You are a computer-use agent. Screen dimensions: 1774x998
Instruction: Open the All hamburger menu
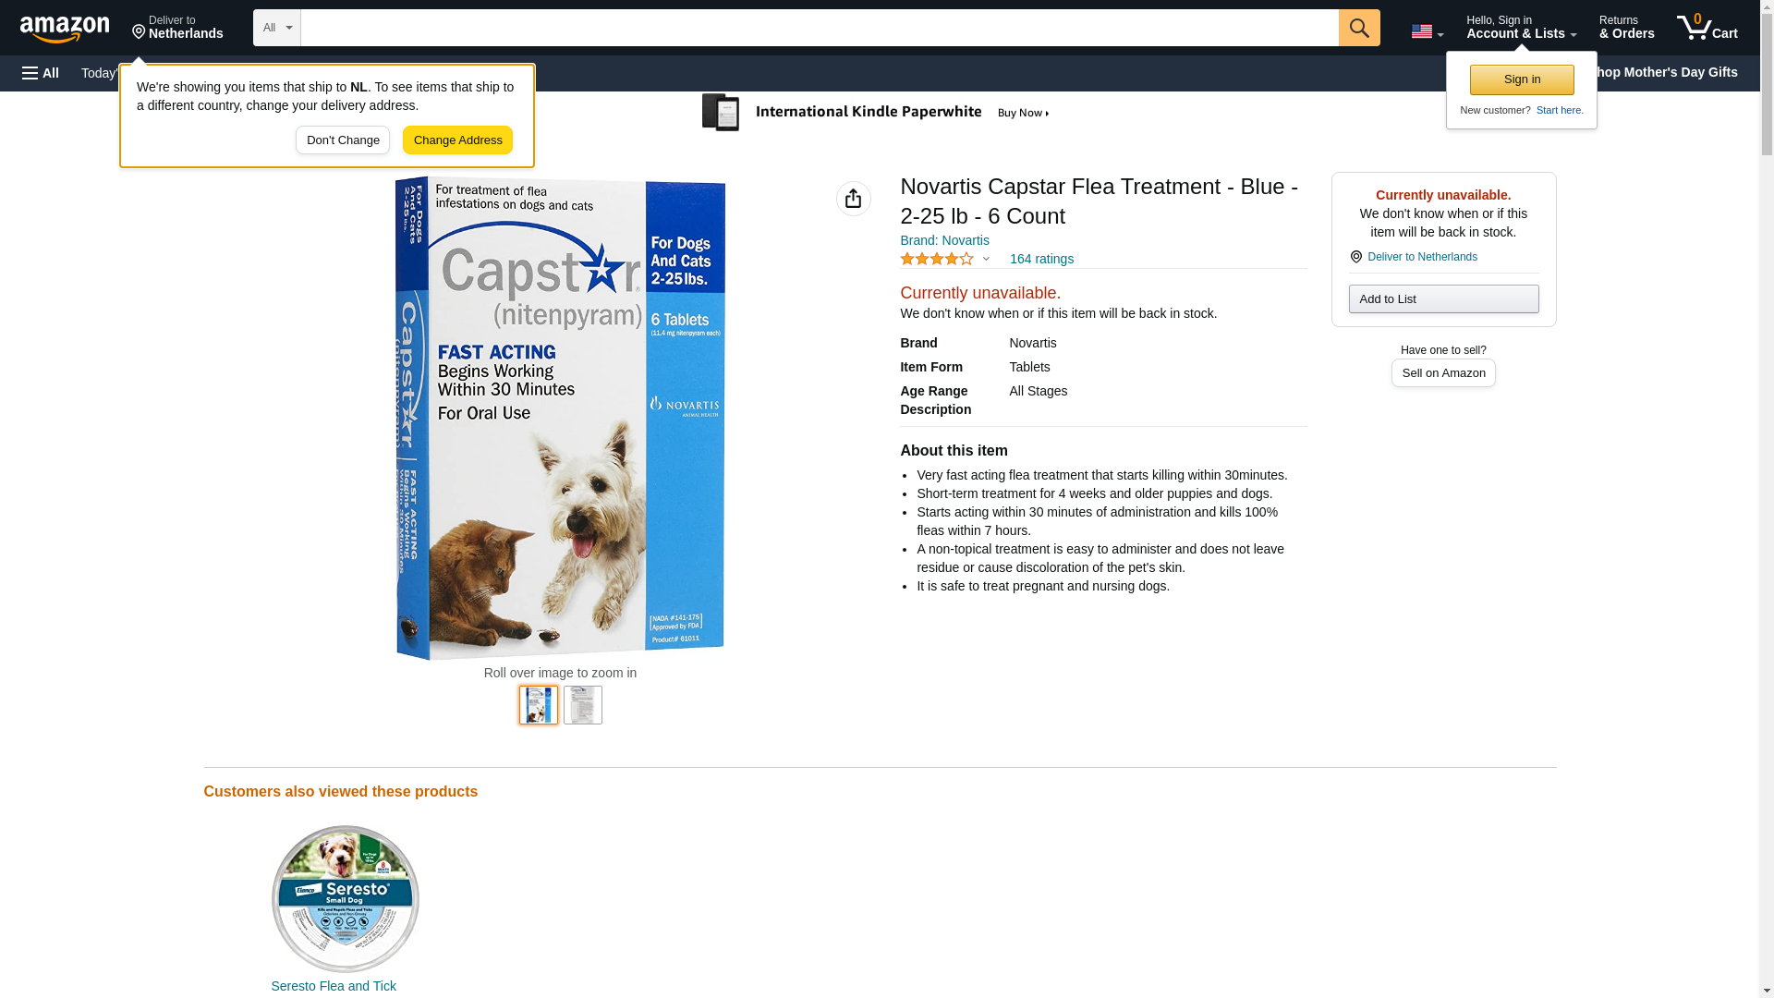[x=41, y=73]
